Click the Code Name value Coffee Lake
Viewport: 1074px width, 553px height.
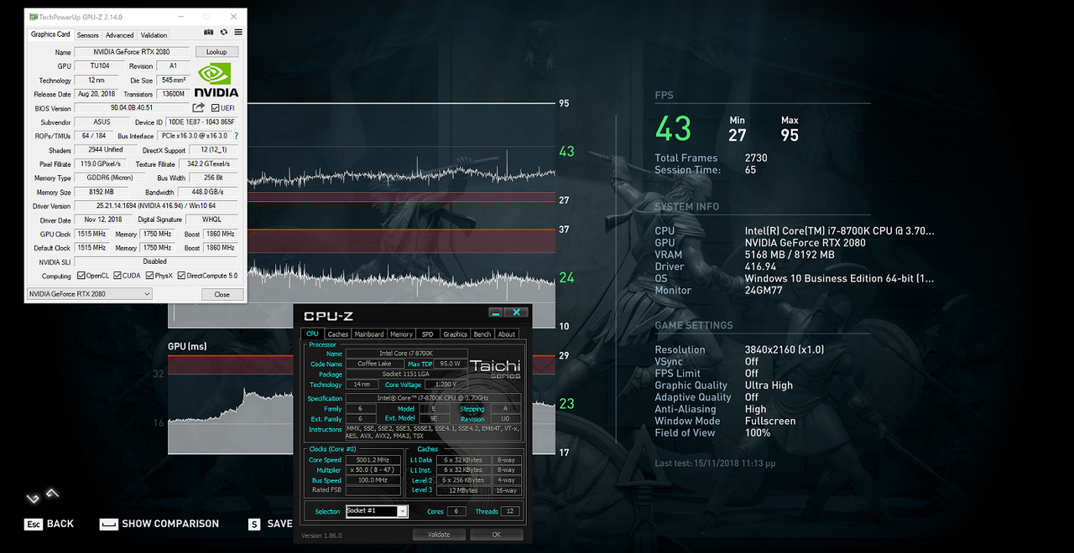[374, 364]
